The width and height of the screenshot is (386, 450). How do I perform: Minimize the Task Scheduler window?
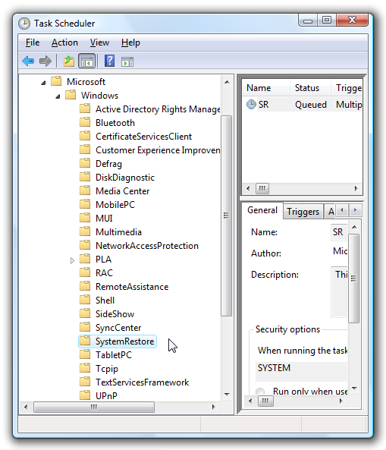point(308,20)
